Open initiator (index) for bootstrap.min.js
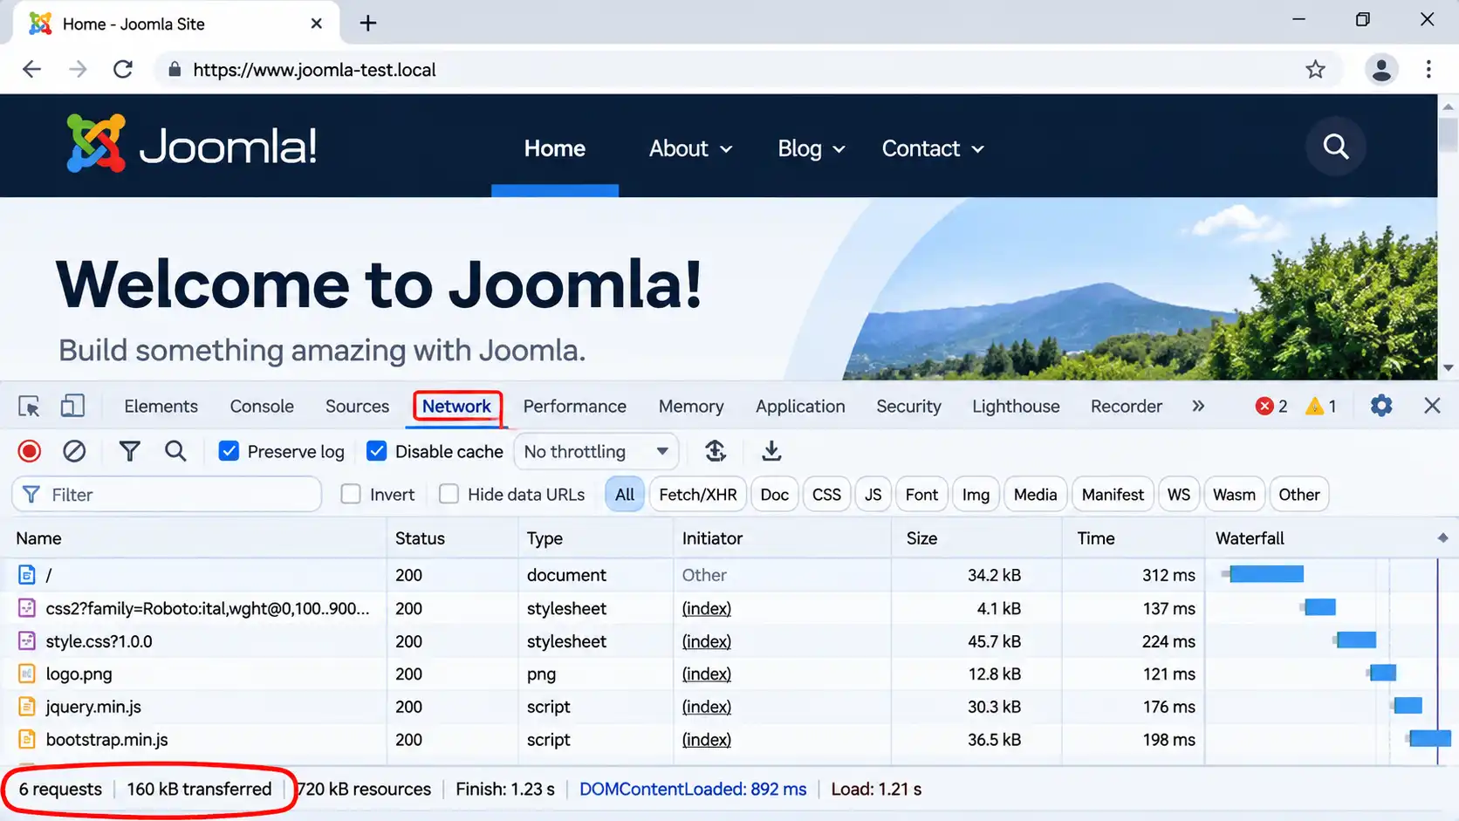 coord(707,739)
